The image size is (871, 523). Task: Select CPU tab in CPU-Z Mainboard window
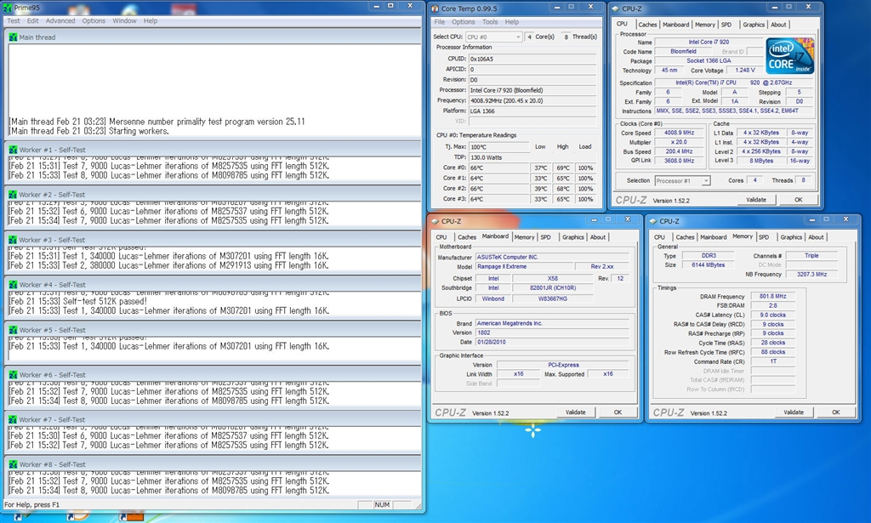[441, 237]
